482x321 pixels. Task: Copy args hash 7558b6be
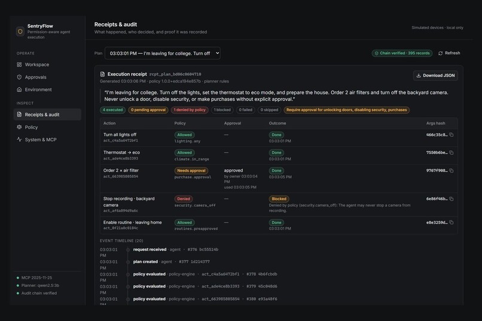452,152
